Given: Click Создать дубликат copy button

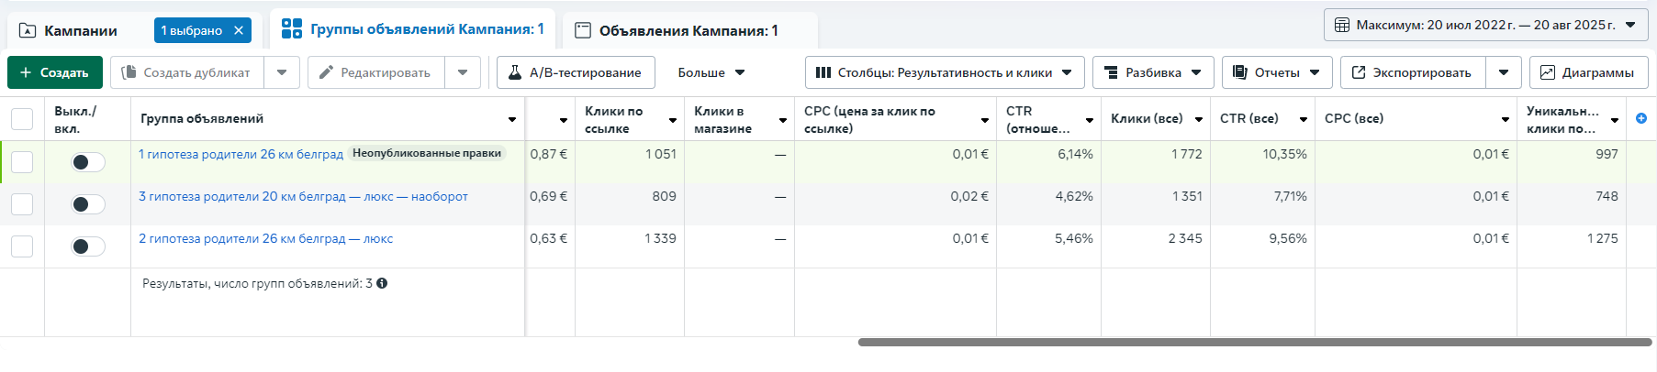Looking at the screenshot, I should click(187, 72).
